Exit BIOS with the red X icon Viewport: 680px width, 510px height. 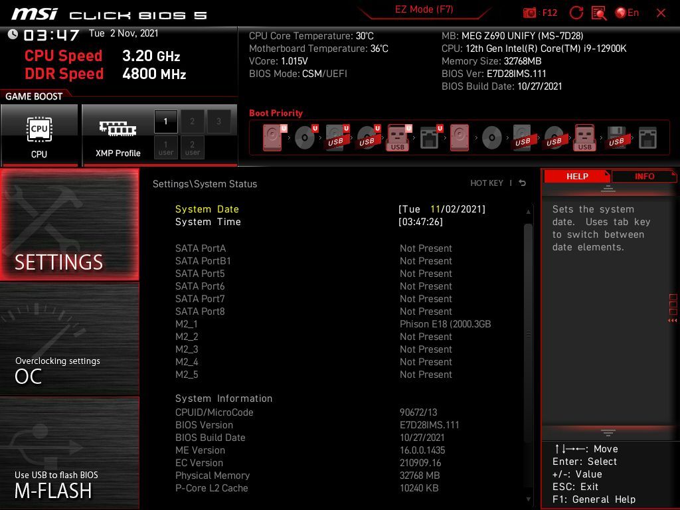point(661,13)
